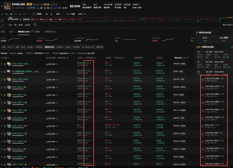Open the token's Telegram link icon

tap(45, 8)
